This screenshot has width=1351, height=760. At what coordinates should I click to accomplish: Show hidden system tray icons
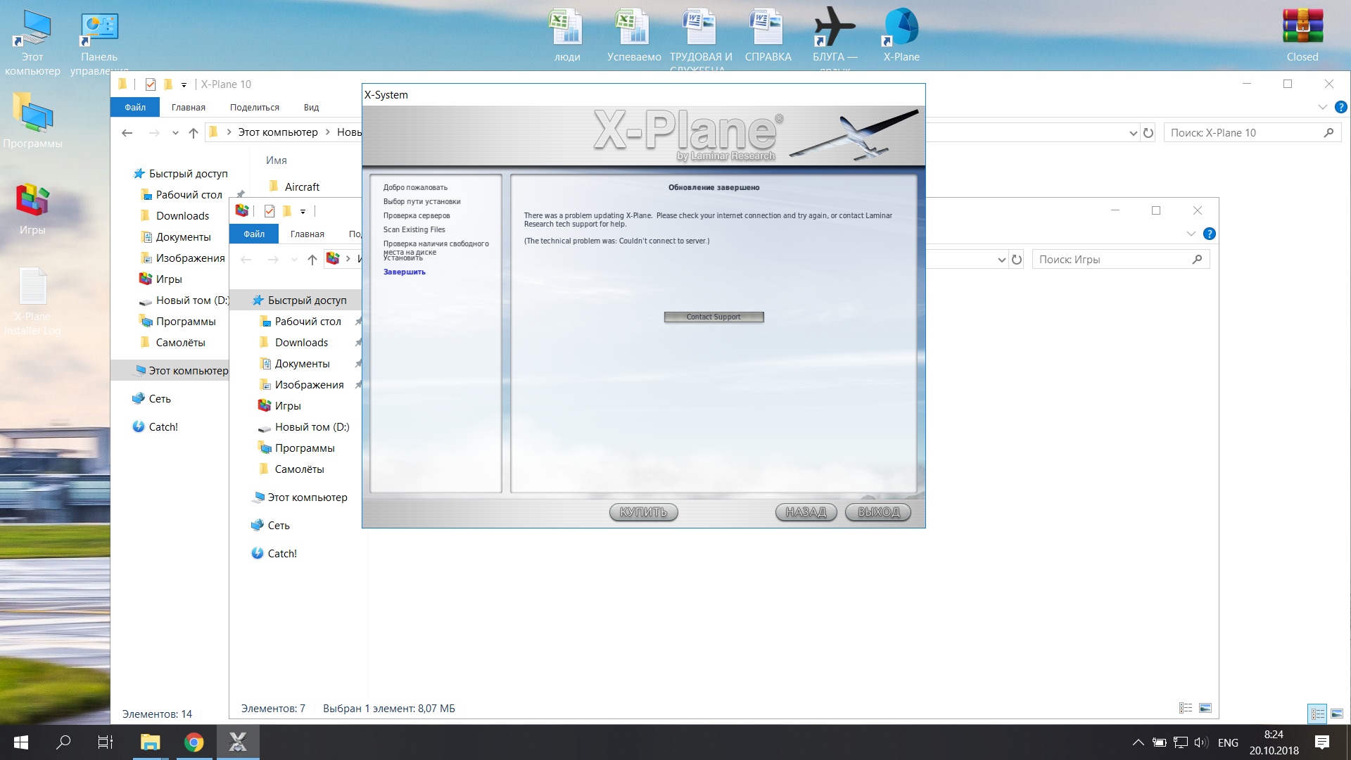pyautogui.click(x=1138, y=742)
